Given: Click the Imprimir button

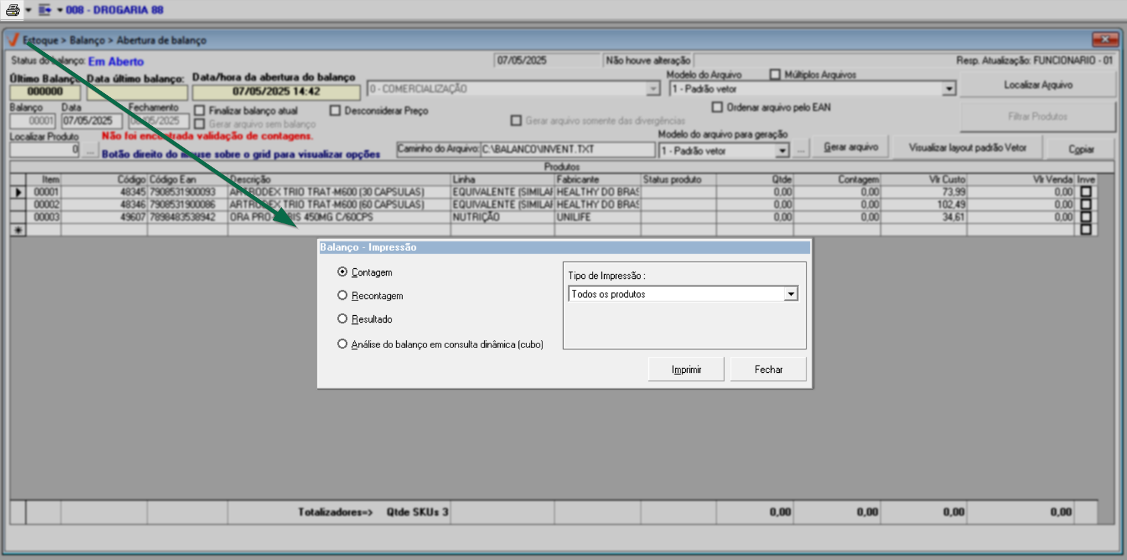Looking at the screenshot, I should (x=686, y=370).
